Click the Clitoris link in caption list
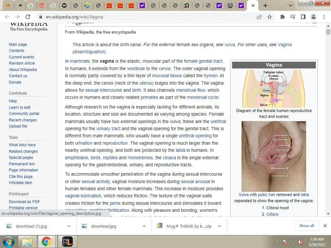 point(272,214)
